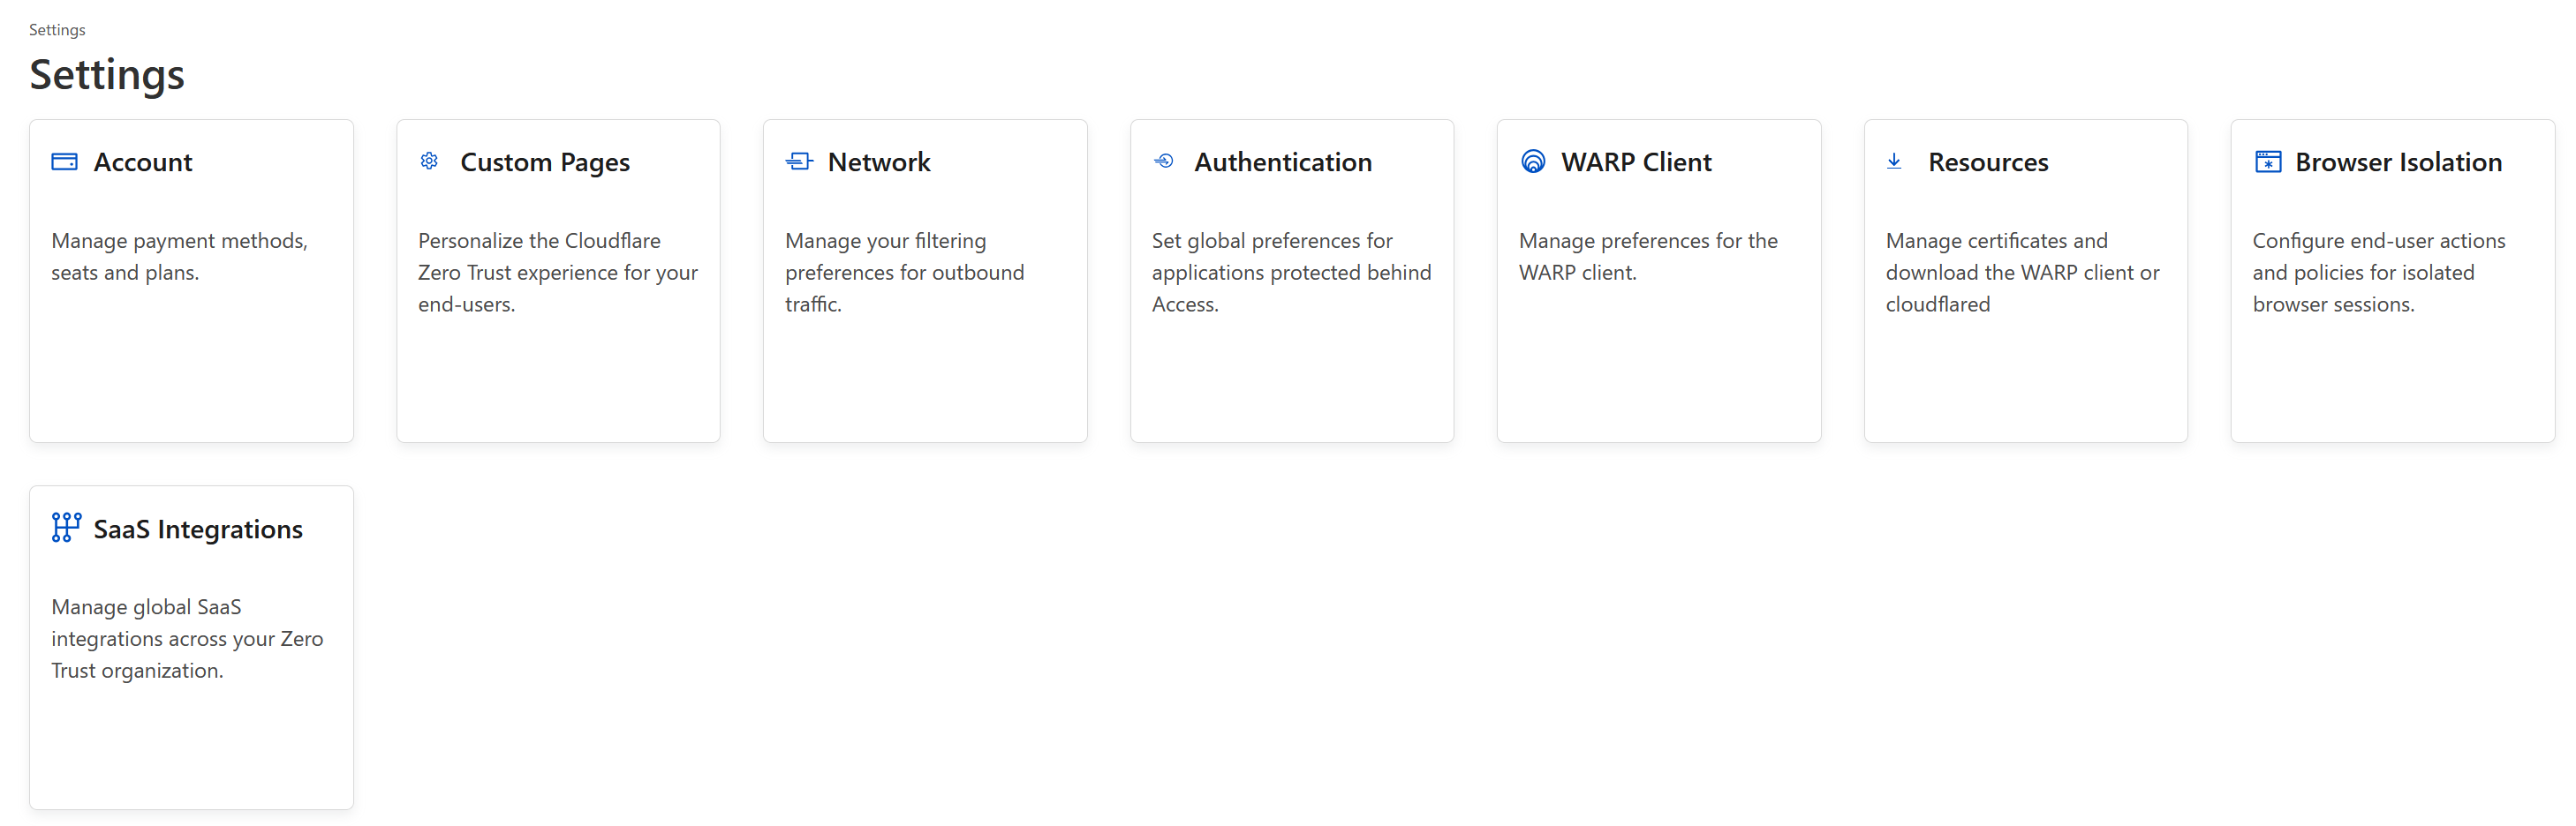Click the Resources download icon
This screenshot has width=2576, height=826.
[x=1894, y=161]
